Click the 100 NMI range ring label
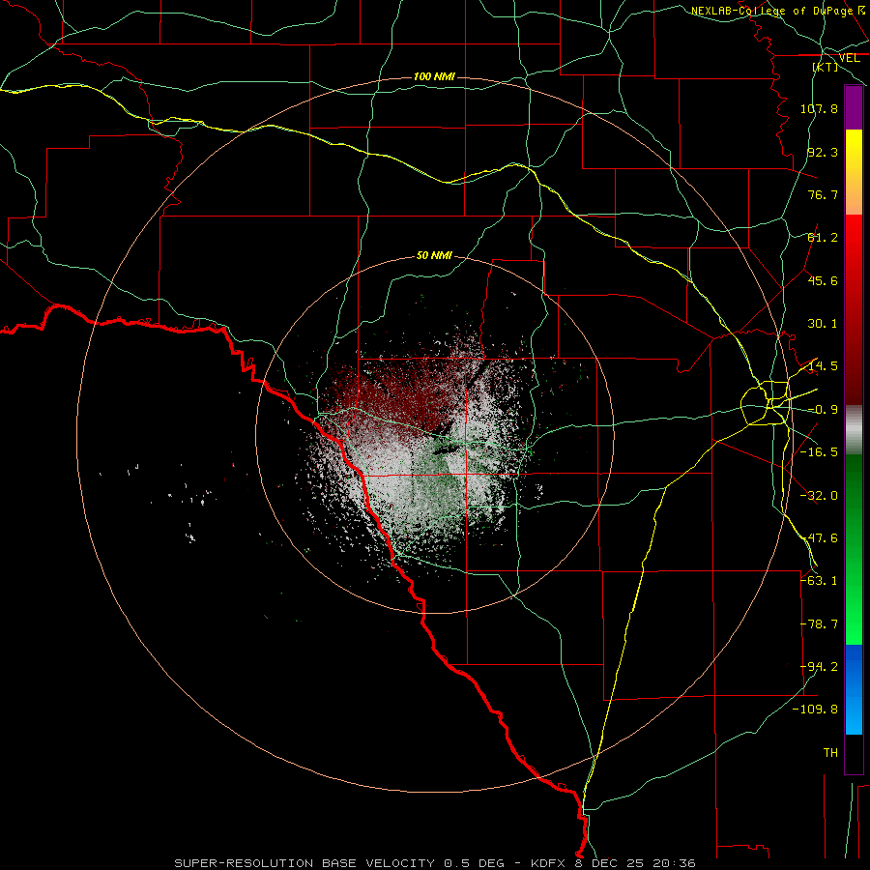The width and height of the screenshot is (870, 870). pos(434,76)
